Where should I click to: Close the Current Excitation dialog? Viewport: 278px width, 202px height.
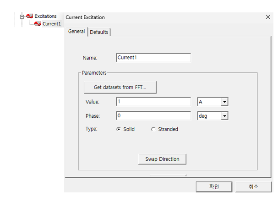[x=268, y=17]
